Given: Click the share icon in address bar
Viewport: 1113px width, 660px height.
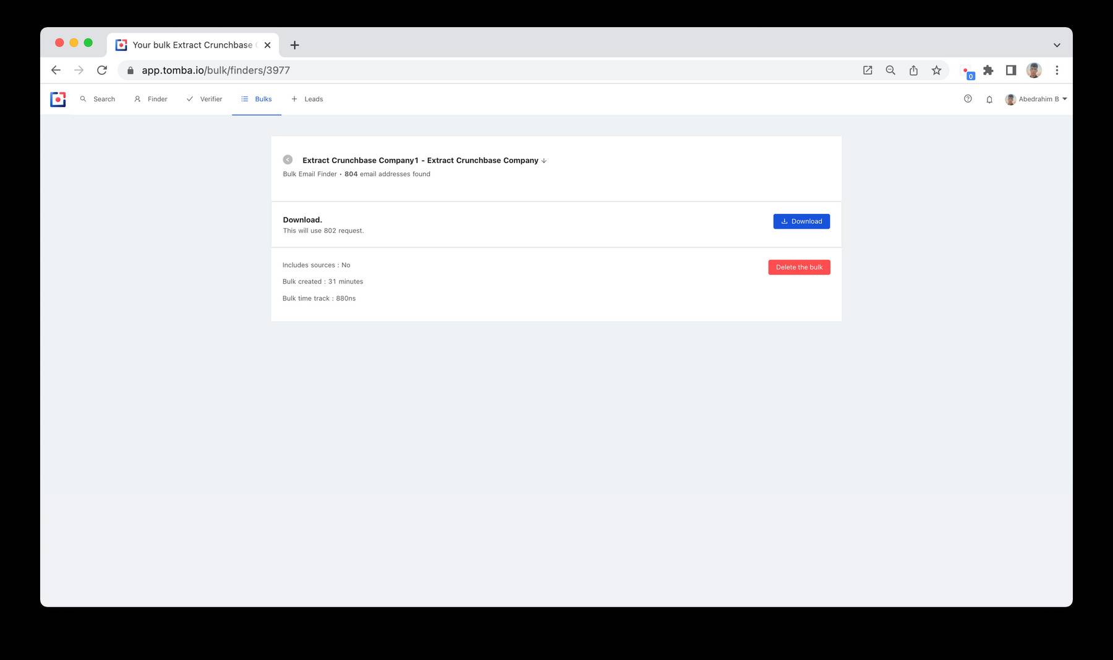Looking at the screenshot, I should coord(913,70).
